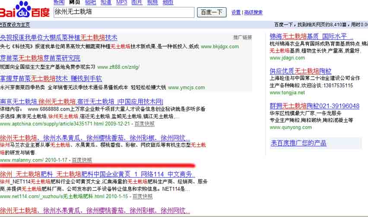Image resolution: width=368 pixels, height=217 pixels.
Task: Open result 掌握芽苗菜无土栽培技术 赚钱到手软
Action: (x=51, y=79)
